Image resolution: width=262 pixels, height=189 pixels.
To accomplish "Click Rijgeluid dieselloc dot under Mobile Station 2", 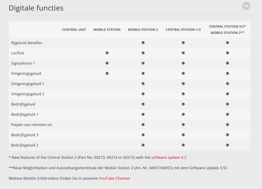I will click(143, 43).
